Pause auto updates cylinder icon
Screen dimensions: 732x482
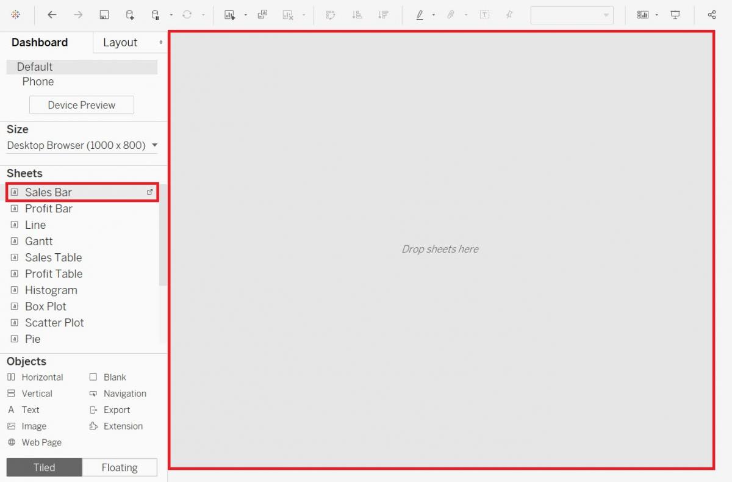156,15
